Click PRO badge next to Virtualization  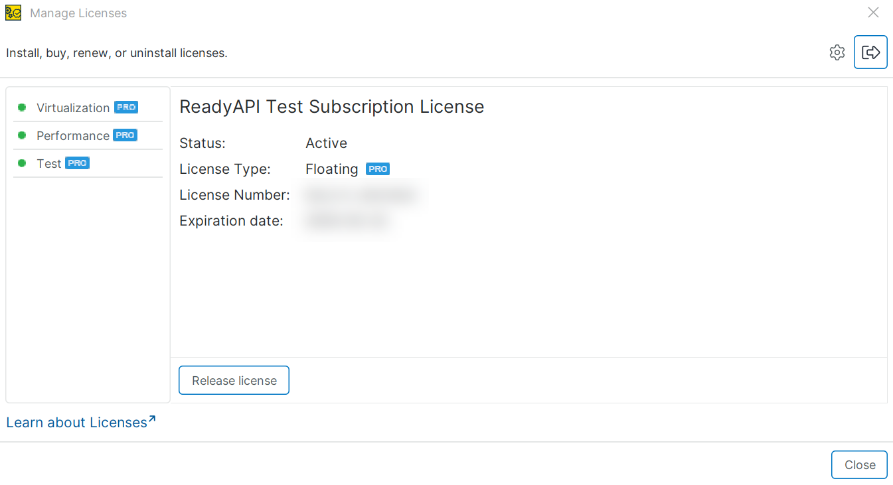[126, 107]
